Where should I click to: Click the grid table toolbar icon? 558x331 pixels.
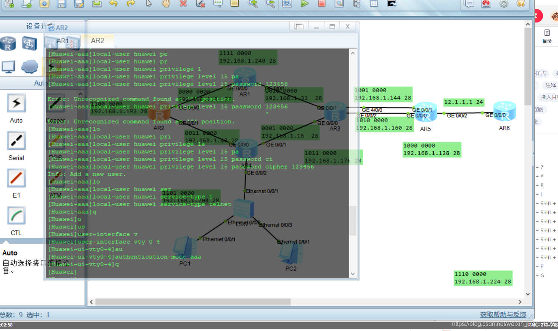click(374, 4)
